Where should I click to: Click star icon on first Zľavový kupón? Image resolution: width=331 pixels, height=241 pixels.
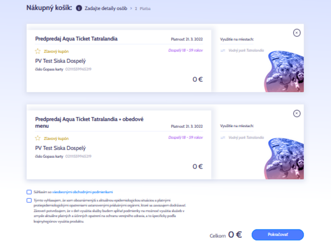pyautogui.click(x=38, y=51)
